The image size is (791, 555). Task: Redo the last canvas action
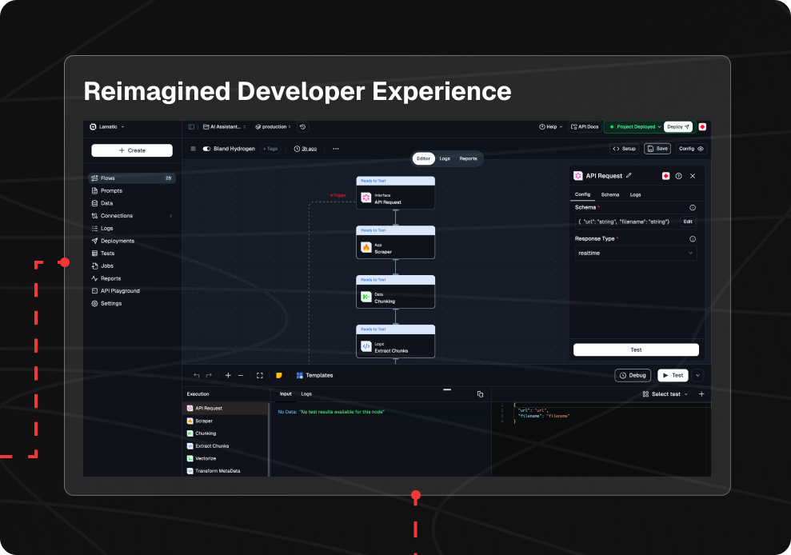209,375
